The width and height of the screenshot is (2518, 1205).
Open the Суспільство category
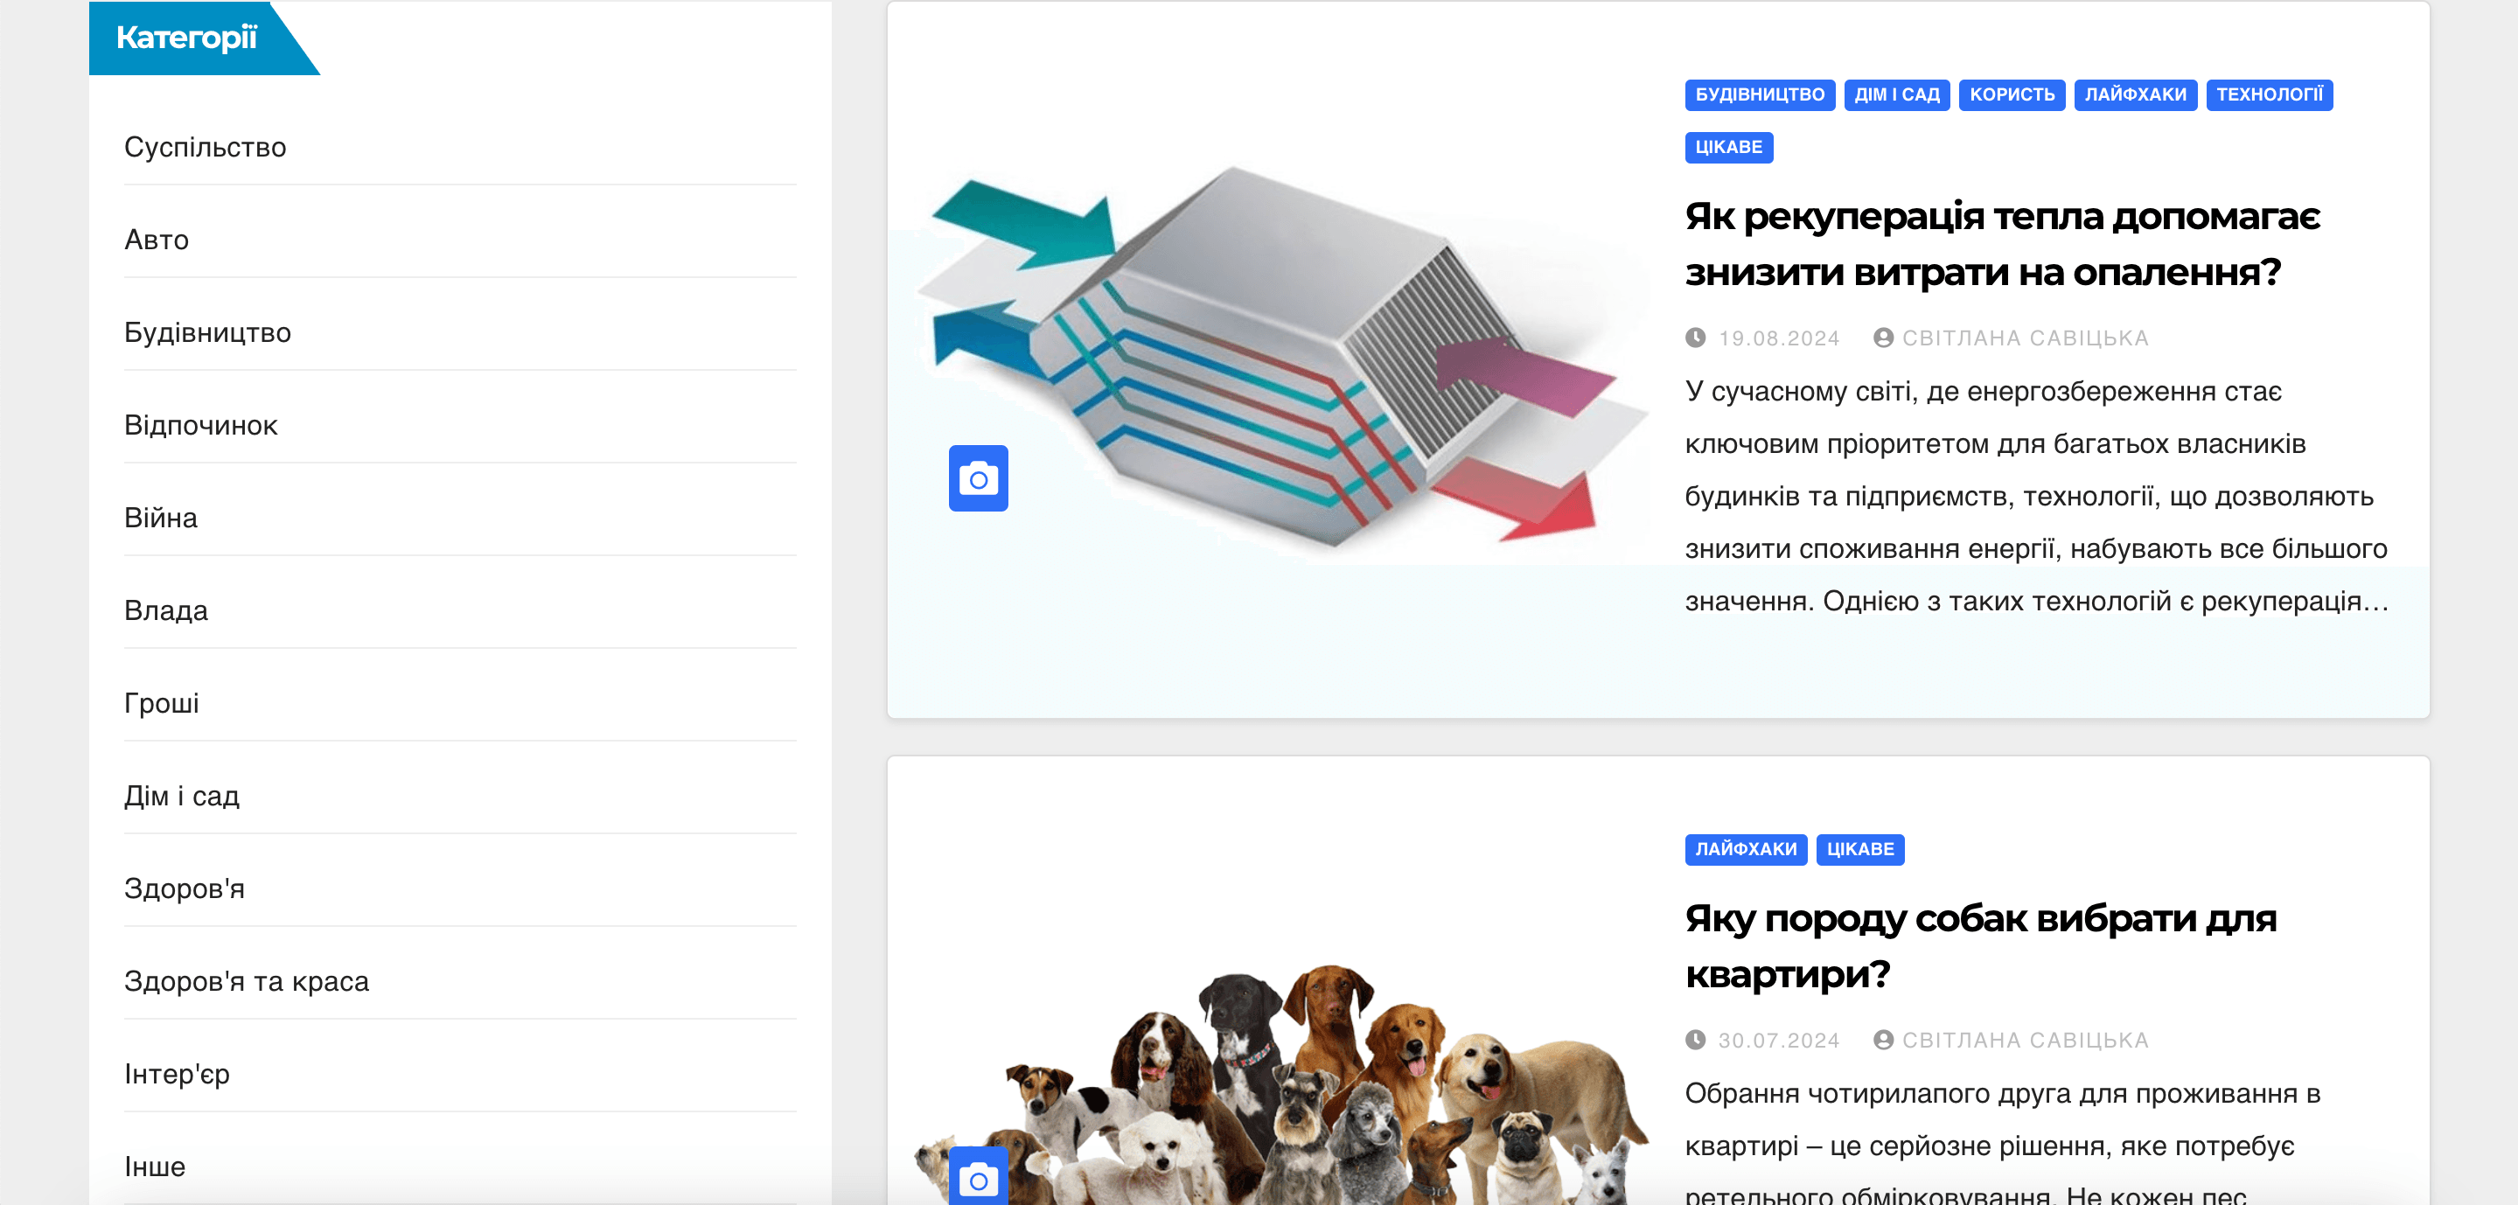coord(206,148)
